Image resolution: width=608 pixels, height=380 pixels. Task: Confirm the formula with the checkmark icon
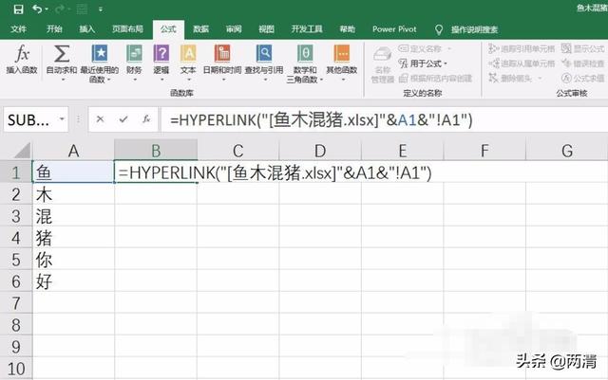point(123,119)
